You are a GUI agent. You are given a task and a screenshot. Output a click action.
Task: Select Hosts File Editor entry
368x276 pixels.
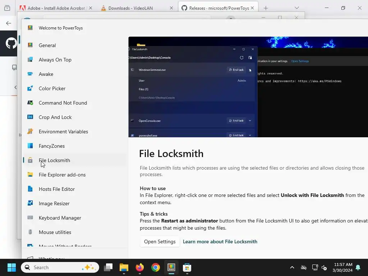pyautogui.click(x=75, y=189)
